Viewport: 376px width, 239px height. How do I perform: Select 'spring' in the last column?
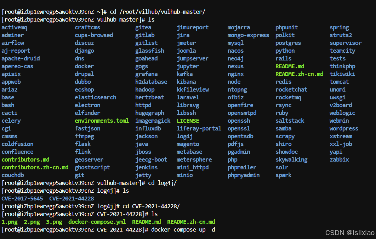click(339, 28)
